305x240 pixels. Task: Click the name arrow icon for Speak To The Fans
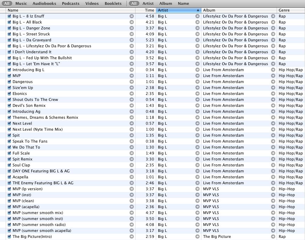coord(132,141)
